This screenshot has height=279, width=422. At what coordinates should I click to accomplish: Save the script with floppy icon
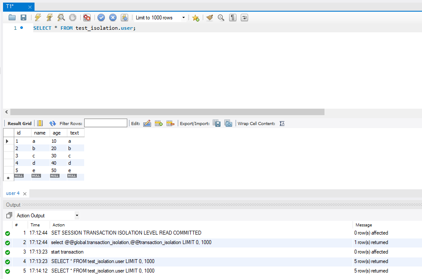coord(23,18)
